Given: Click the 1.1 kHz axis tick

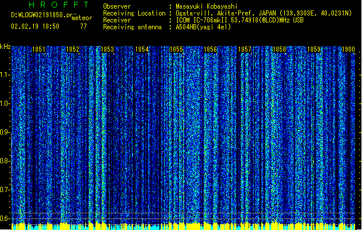Looking at the screenshot, I should pyautogui.click(x=5, y=75).
